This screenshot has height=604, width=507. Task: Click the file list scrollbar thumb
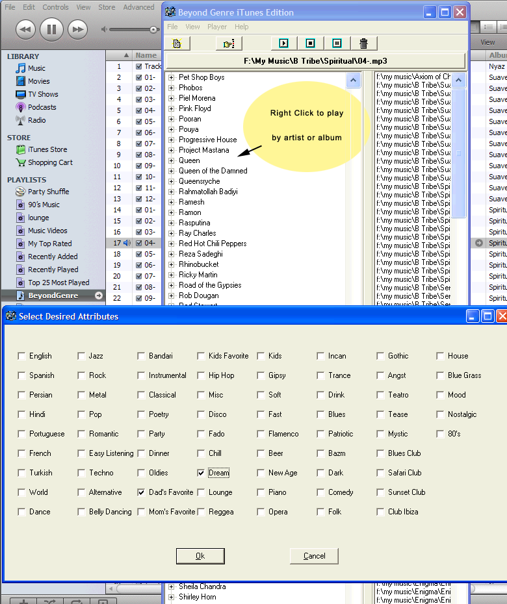(458, 153)
